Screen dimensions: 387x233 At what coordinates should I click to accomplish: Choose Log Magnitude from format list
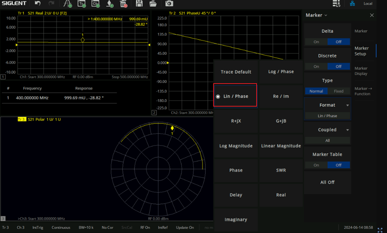coord(236,146)
